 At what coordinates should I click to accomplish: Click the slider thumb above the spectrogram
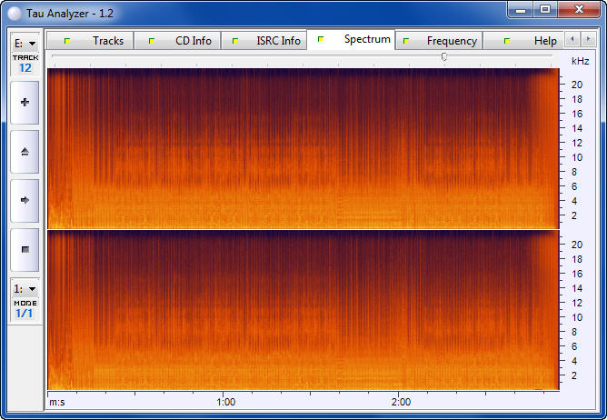(x=443, y=56)
